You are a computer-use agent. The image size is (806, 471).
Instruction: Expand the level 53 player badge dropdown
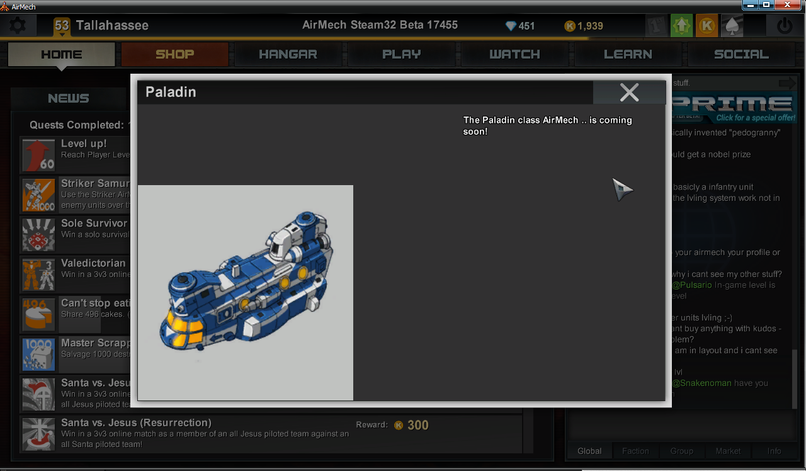click(x=62, y=26)
